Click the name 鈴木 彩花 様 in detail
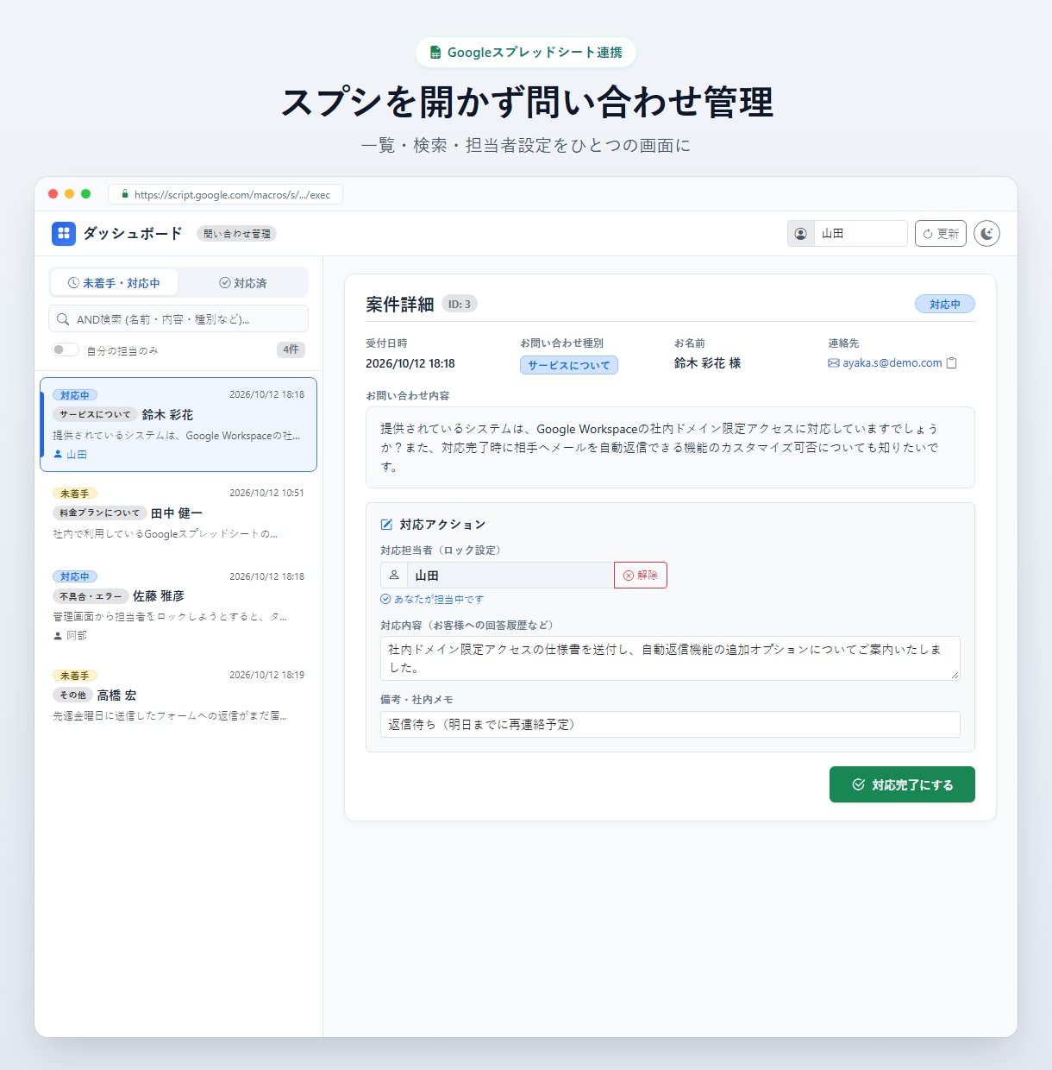The image size is (1052, 1070). pyautogui.click(x=707, y=363)
